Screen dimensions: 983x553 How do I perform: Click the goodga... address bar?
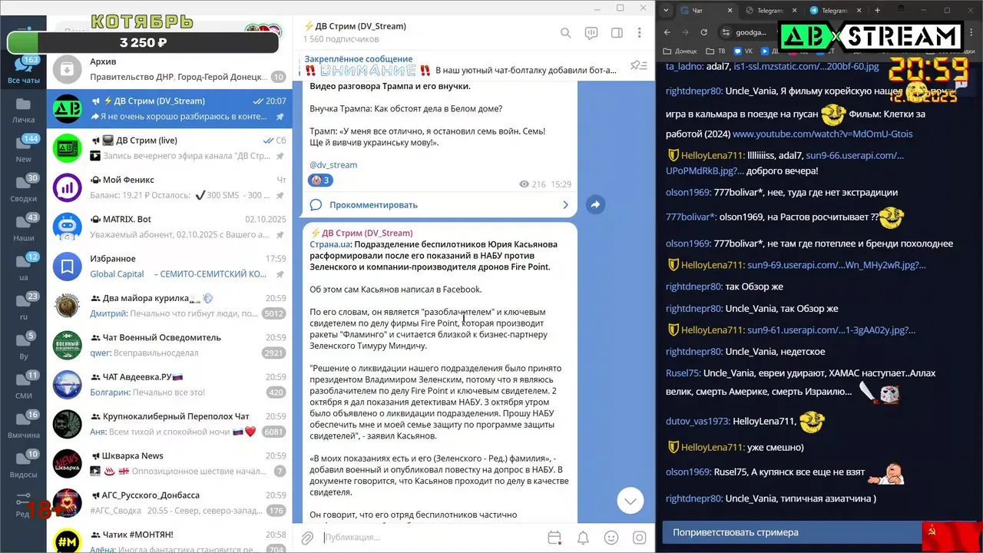(751, 32)
